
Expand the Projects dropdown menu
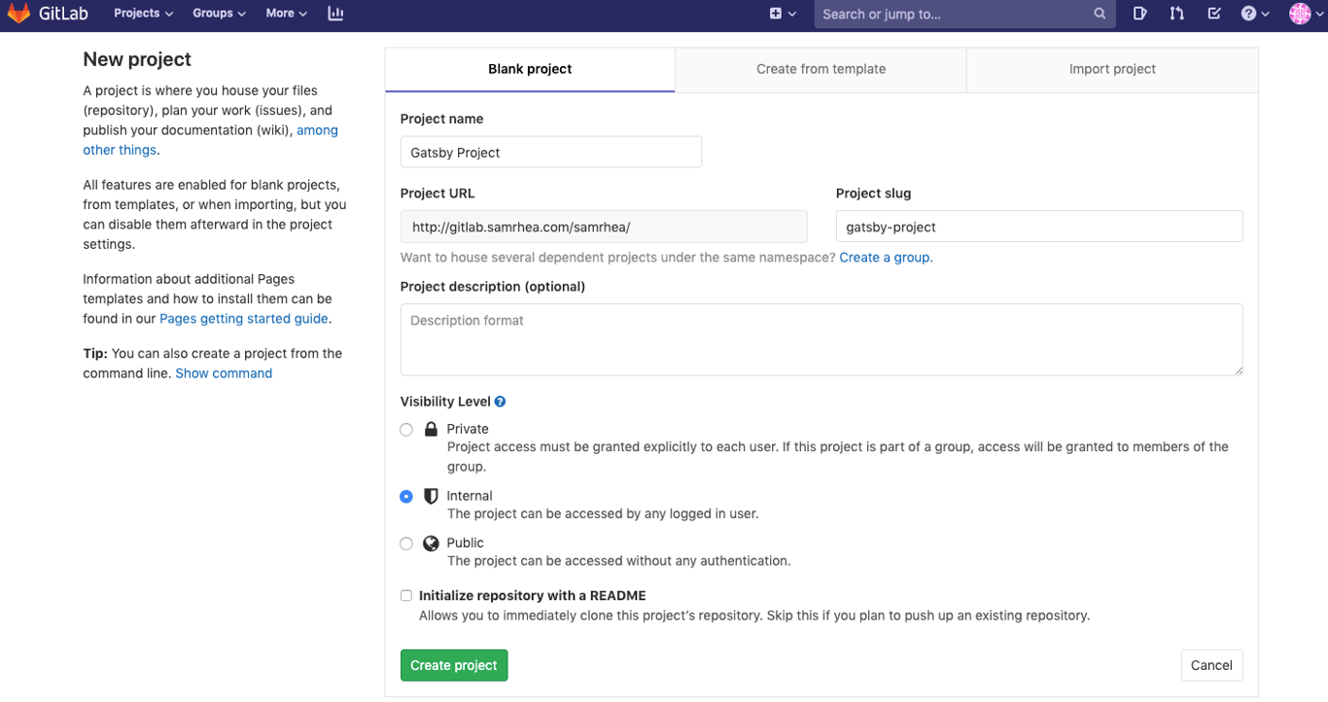pos(143,14)
